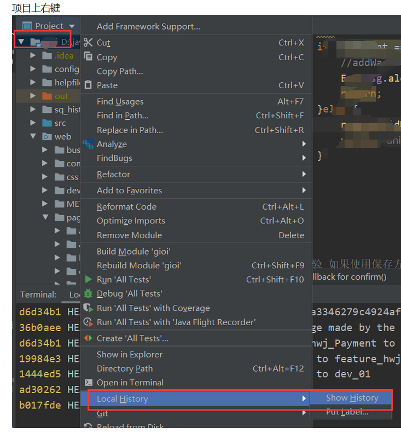Screen dimensions: 401x433
Task: Click the Debug bug icon
Action: (88, 293)
